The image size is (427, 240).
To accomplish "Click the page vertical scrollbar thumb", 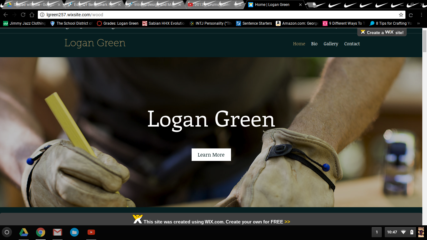I will click(x=424, y=41).
